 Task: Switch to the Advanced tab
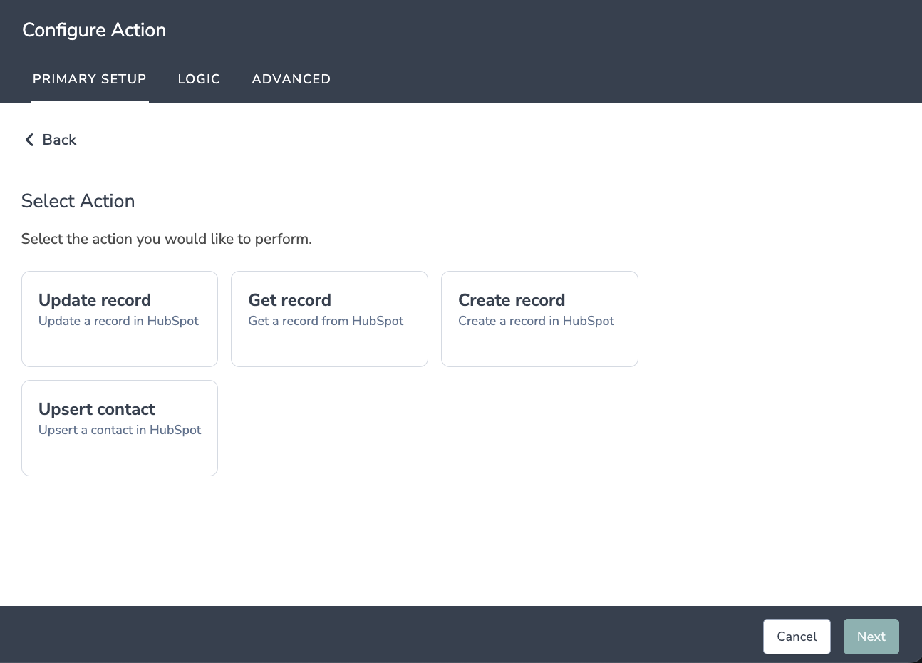pos(291,79)
